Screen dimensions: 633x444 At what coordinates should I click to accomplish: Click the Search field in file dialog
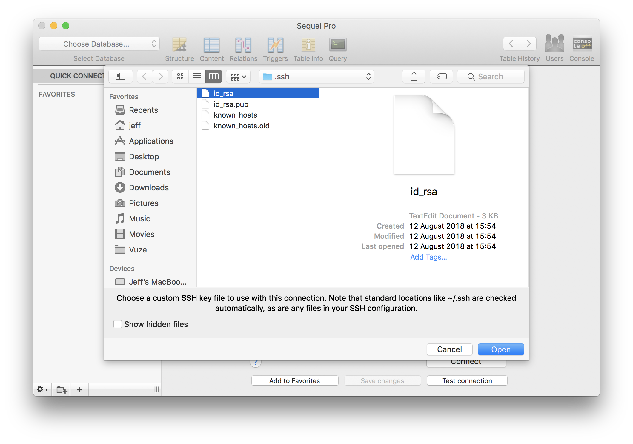pos(491,77)
